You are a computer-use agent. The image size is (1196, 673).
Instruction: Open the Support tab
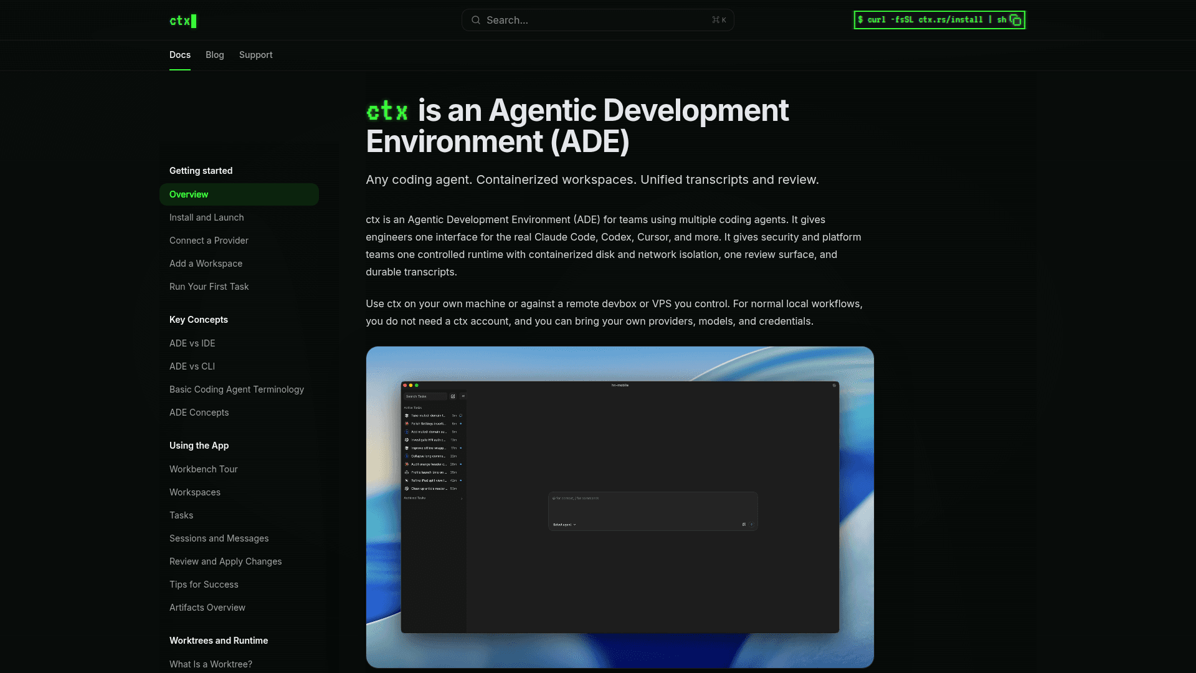click(255, 55)
